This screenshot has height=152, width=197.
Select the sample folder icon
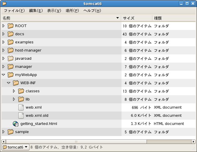click(10, 132)
